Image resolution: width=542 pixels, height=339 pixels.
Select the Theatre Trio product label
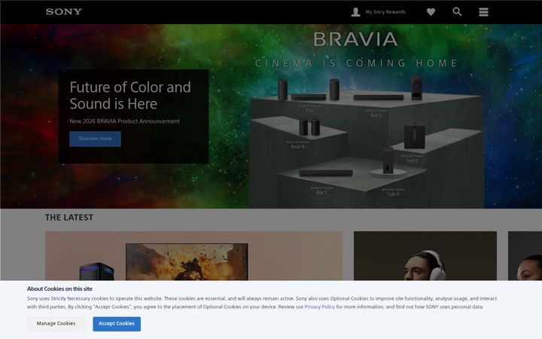309,108
